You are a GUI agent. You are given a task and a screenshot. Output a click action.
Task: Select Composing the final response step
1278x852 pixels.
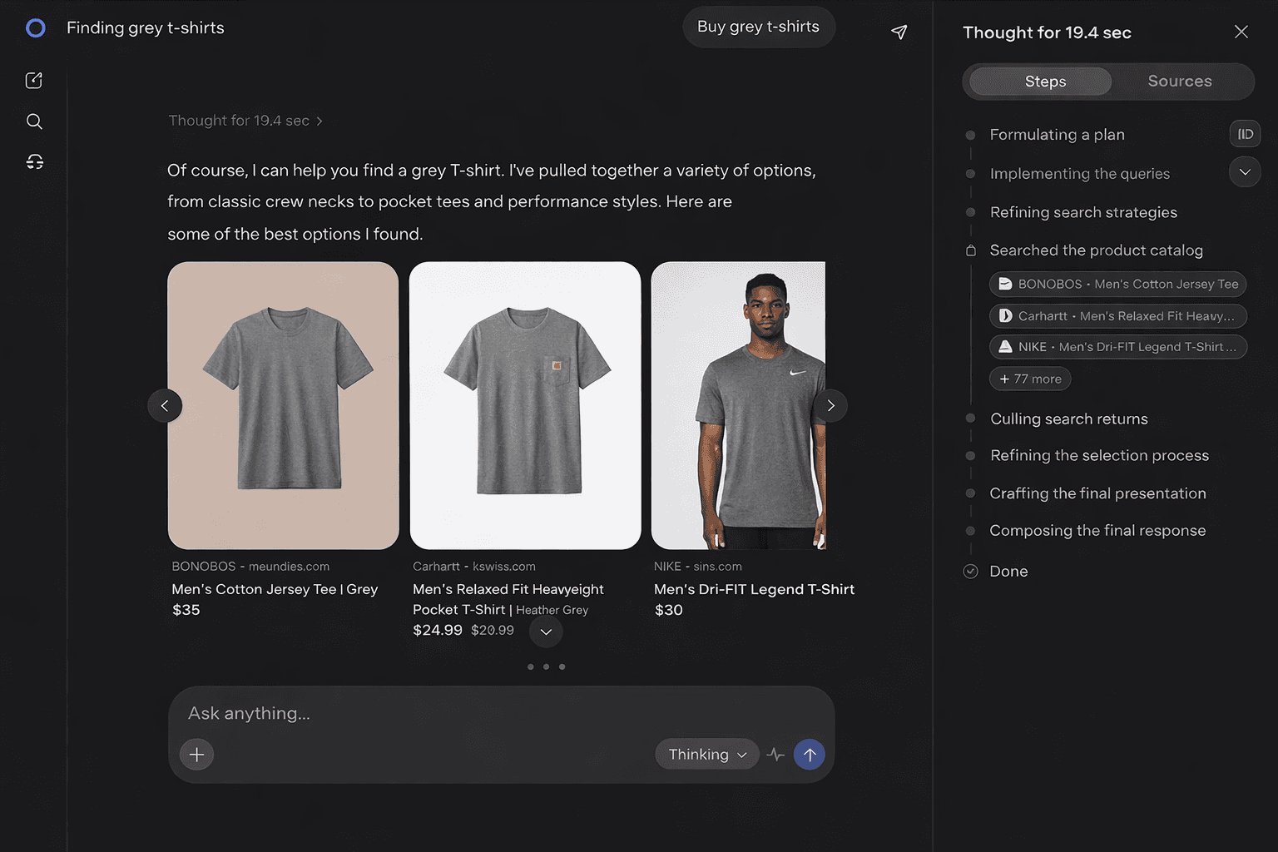coord(1097,531)
